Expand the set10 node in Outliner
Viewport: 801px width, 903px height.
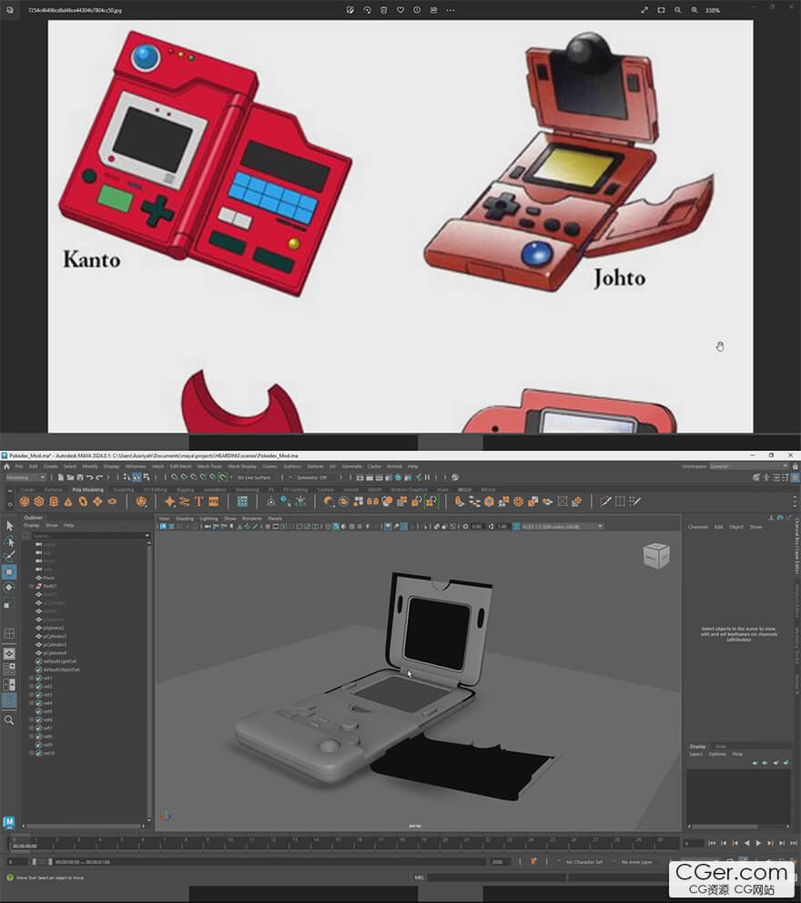click(x=32, y=754)
